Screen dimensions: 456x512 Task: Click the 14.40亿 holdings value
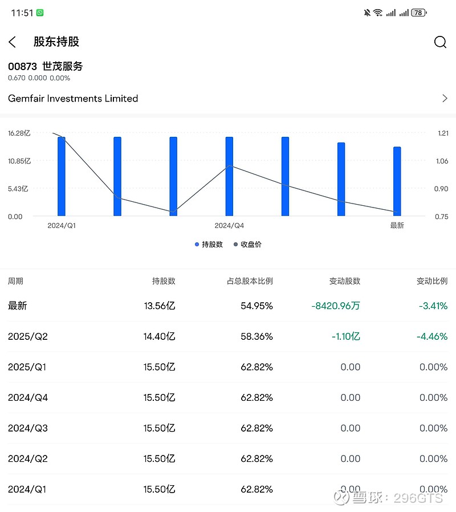tap(159, 336)
